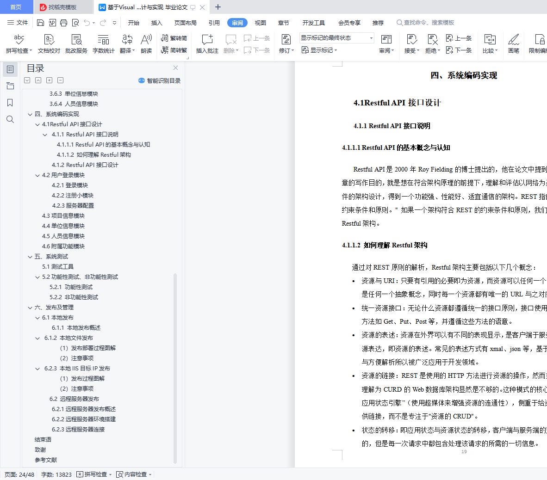The height and width of the screenshot is (480, 547).
Task: Open word count (字数统计)
Action: click(103, 44)
